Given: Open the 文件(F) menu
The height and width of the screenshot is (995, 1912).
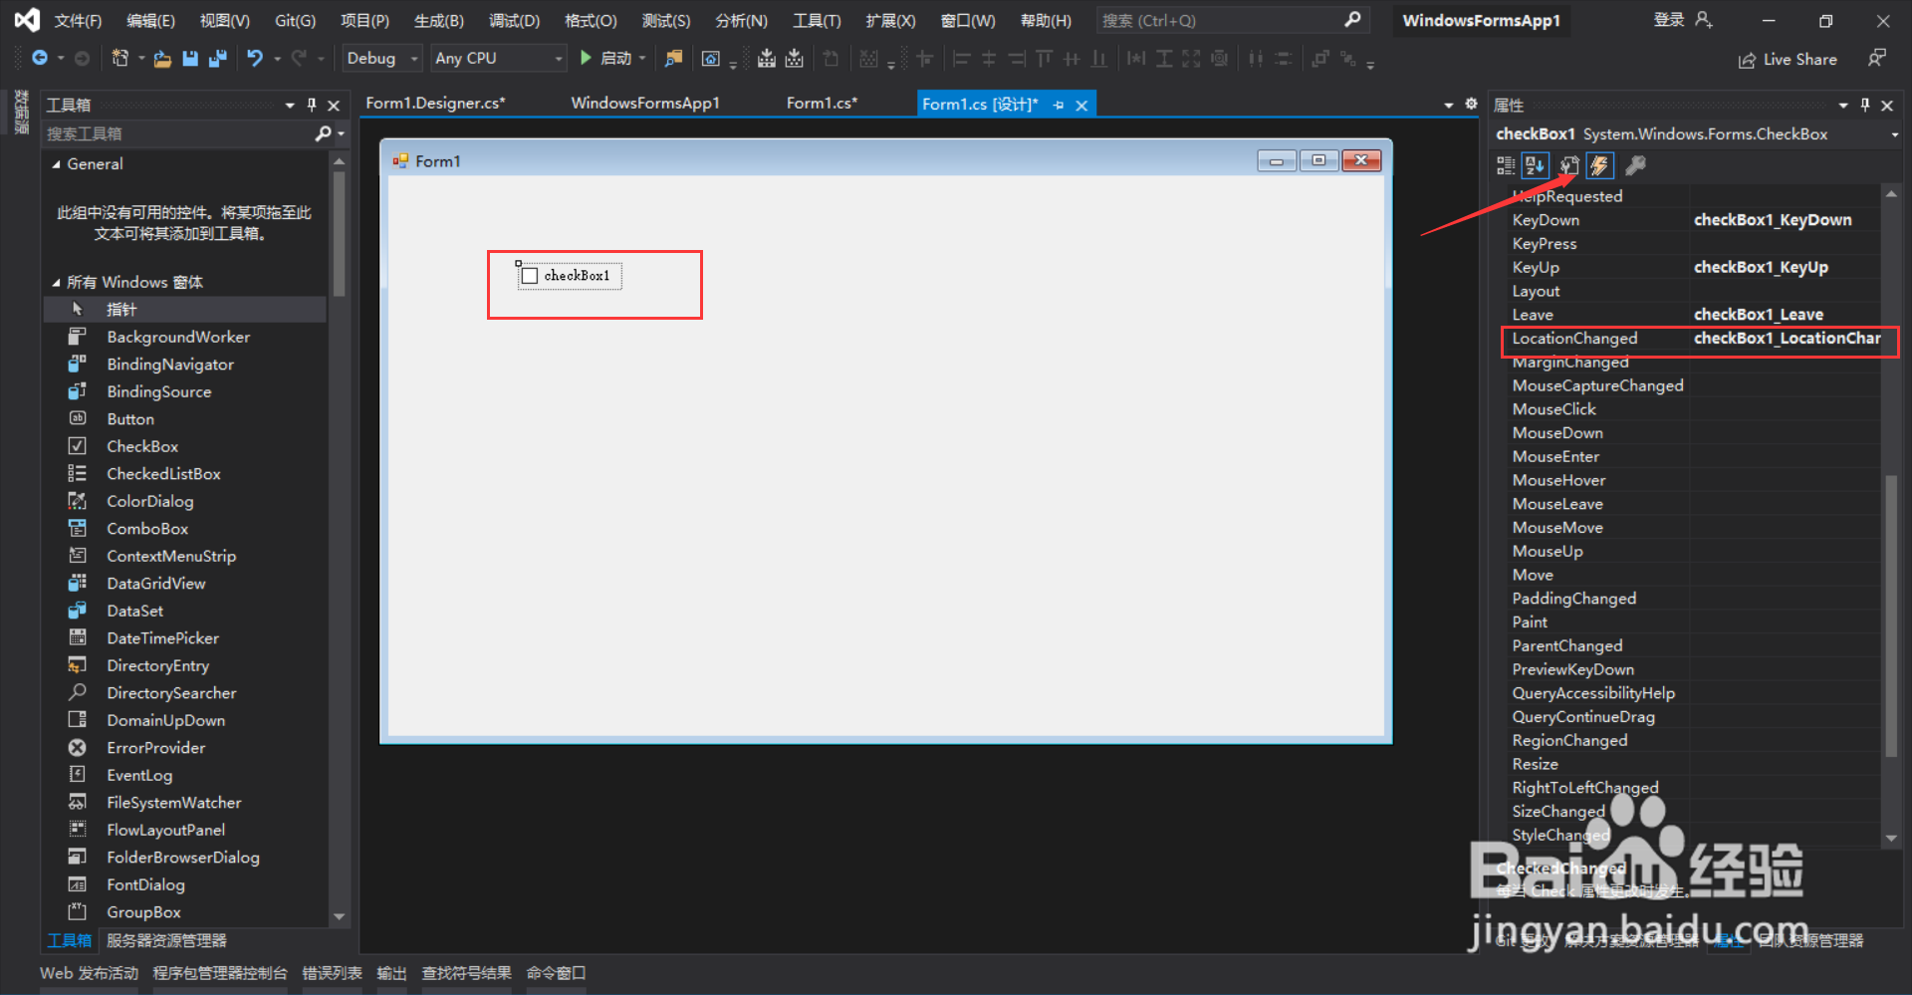Looking at the screenshot, I should point(78,20).
